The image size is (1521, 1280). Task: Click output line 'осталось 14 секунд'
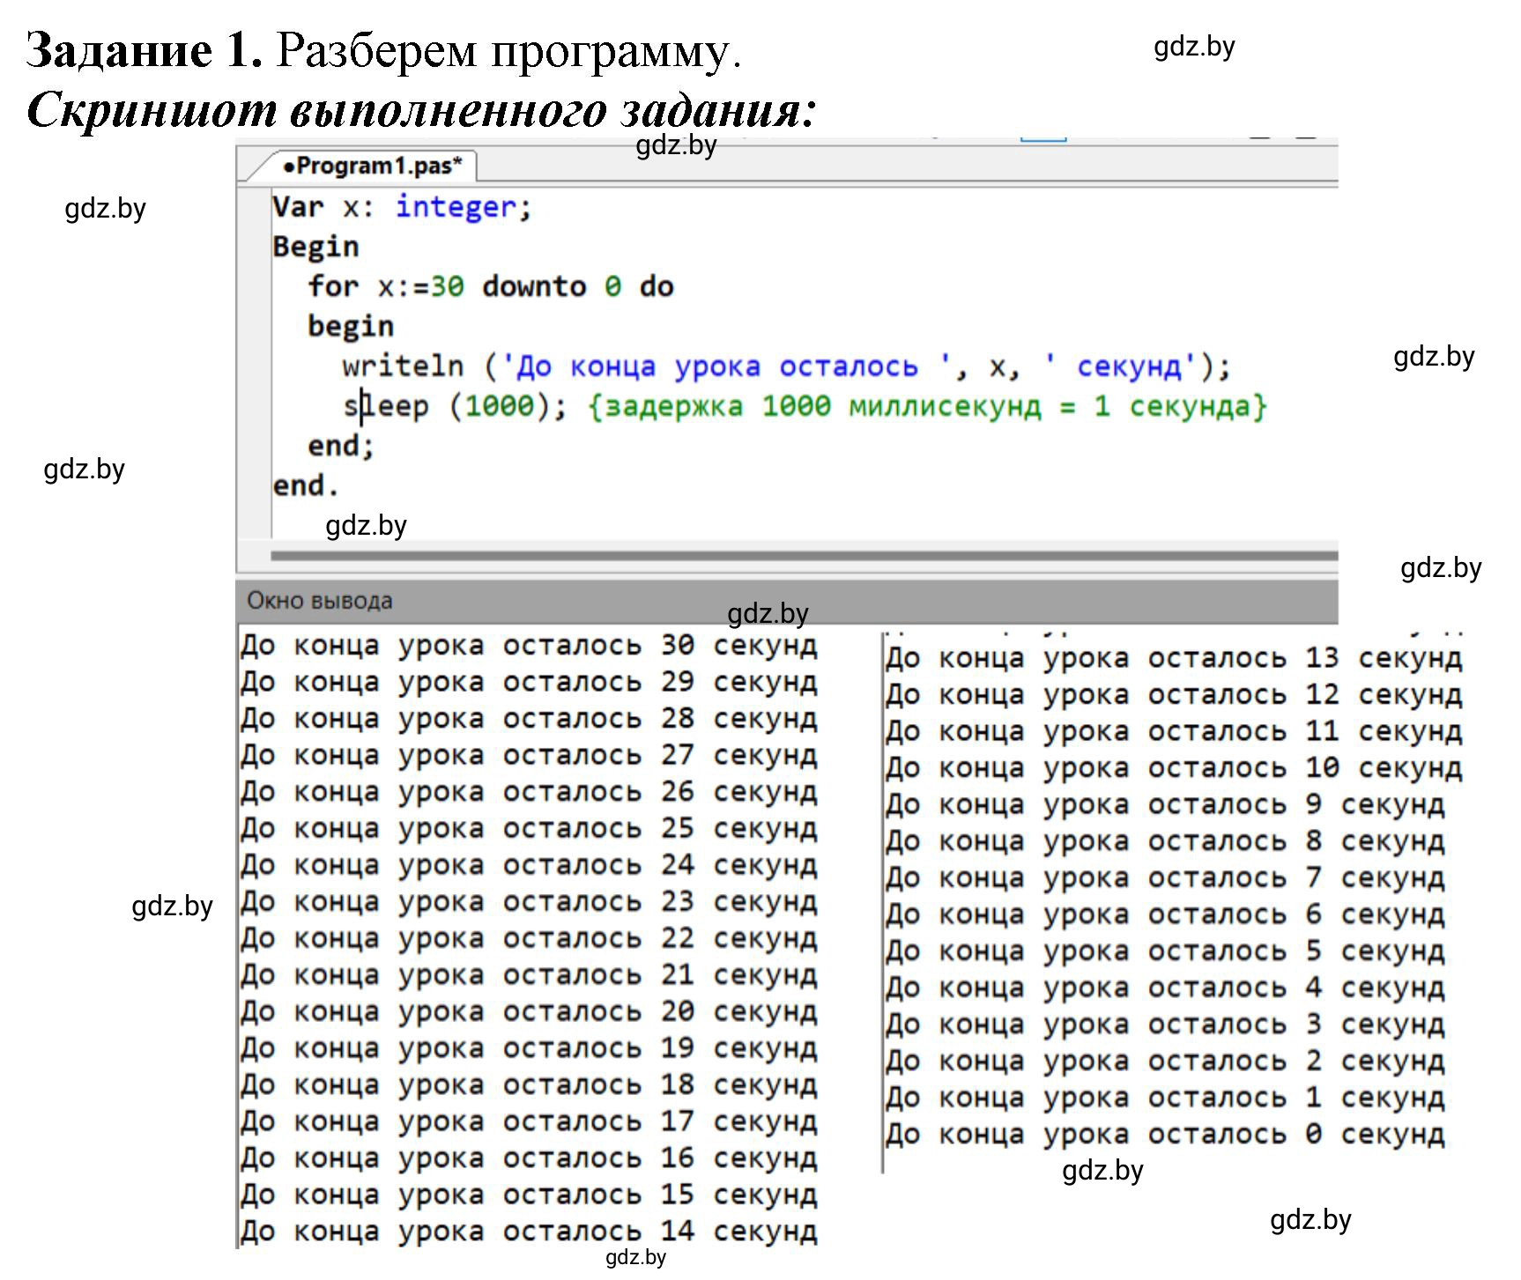tap(529, 1232)
